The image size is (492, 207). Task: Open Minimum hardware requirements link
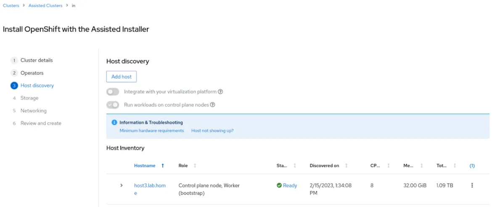pos(151,131)
